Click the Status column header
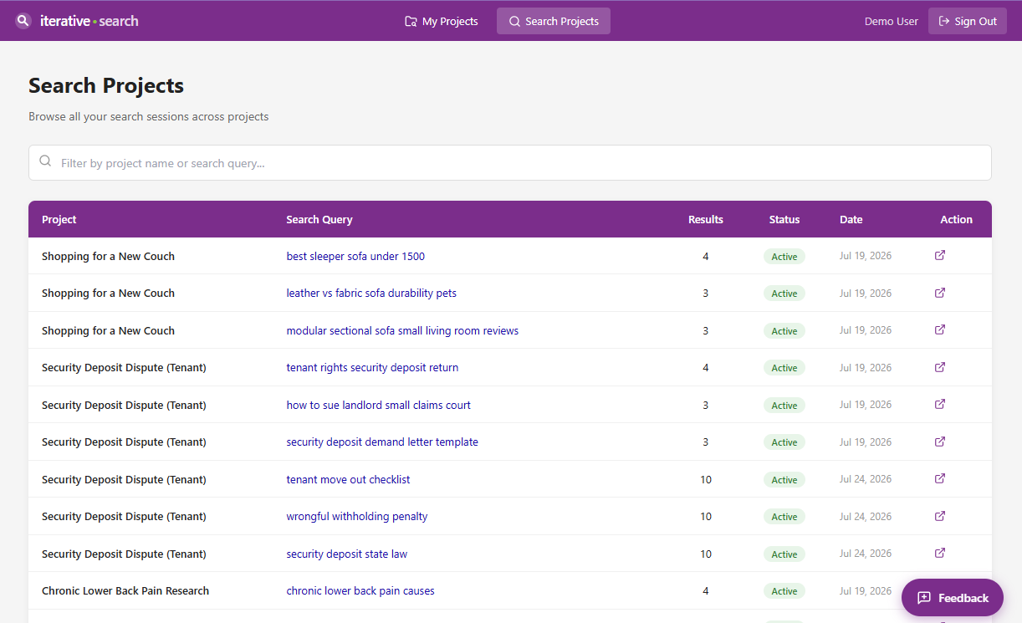 point(784,220)
